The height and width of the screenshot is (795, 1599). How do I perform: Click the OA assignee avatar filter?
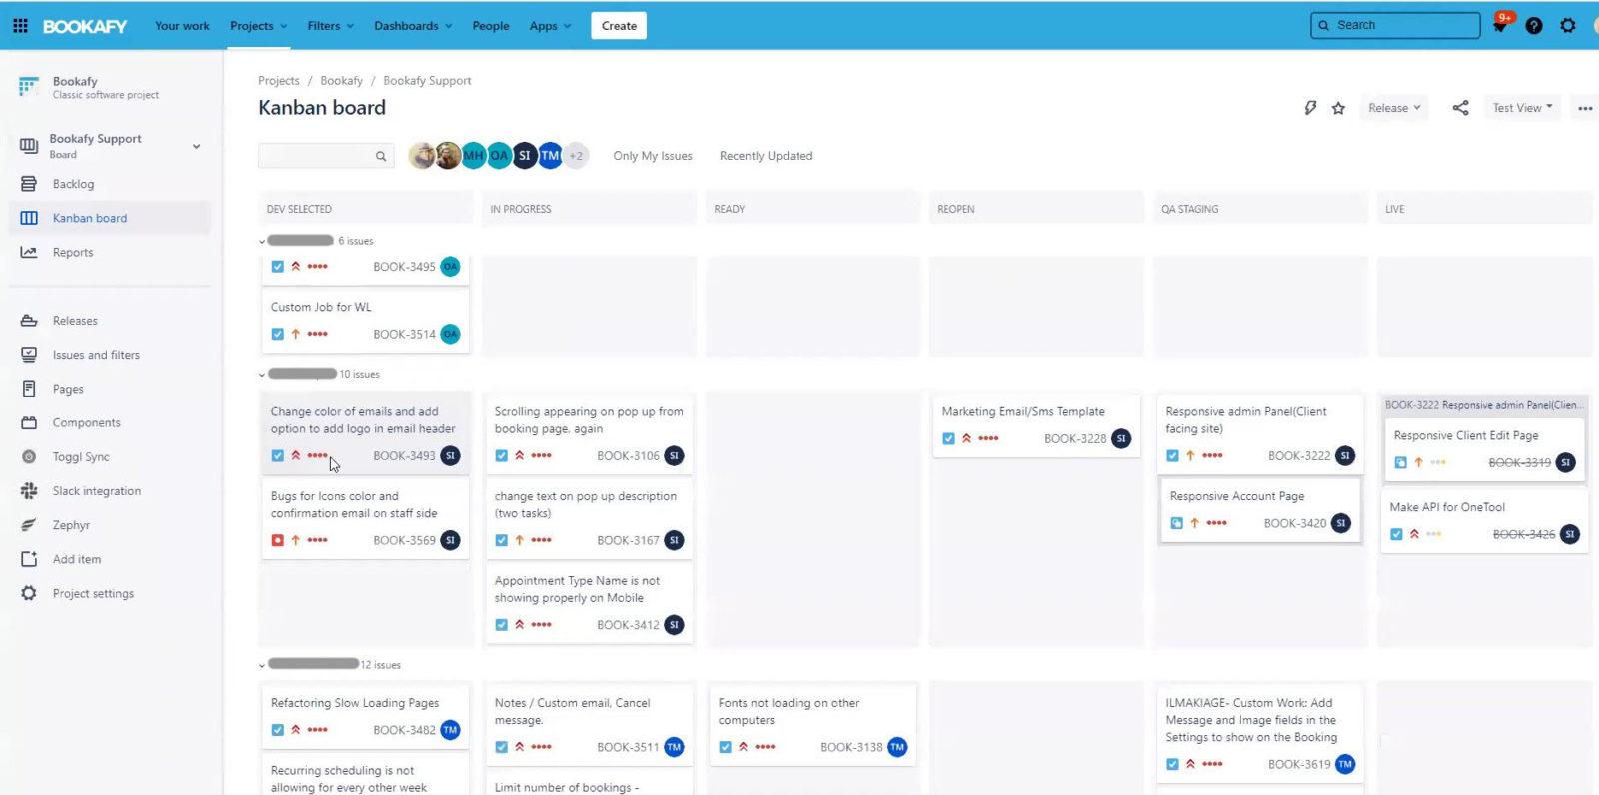tap(499, 156)
